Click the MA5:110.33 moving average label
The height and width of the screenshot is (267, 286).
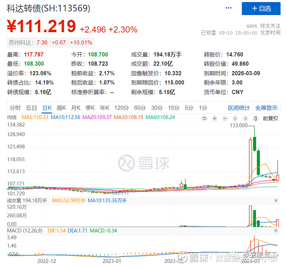coord(35,117)
